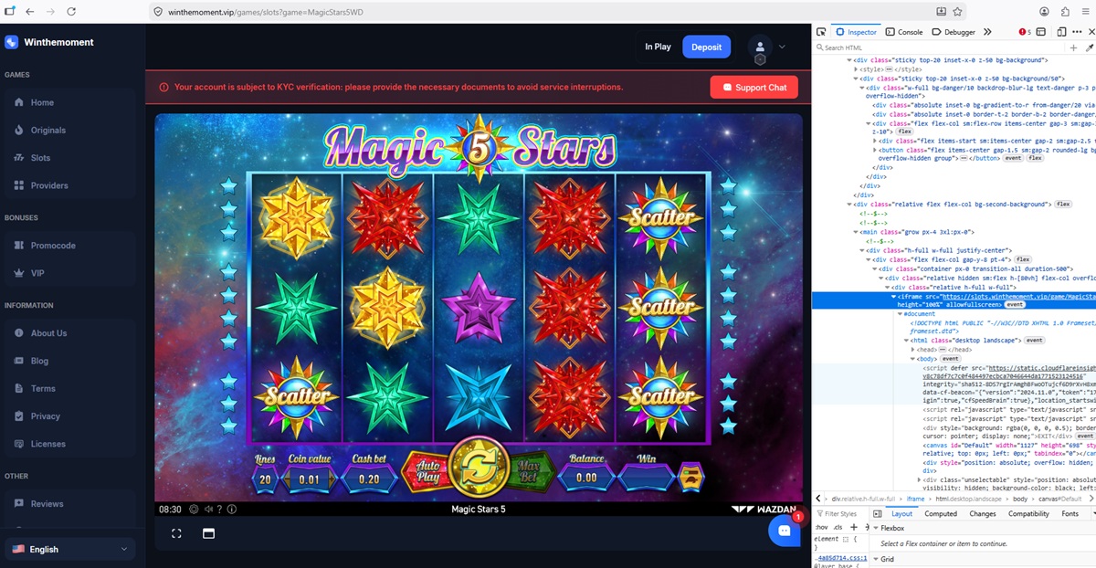This screenshot has width=1096, height=568.
Task: Open game settings gear icon below the reels
Action: tap(194, 509)
